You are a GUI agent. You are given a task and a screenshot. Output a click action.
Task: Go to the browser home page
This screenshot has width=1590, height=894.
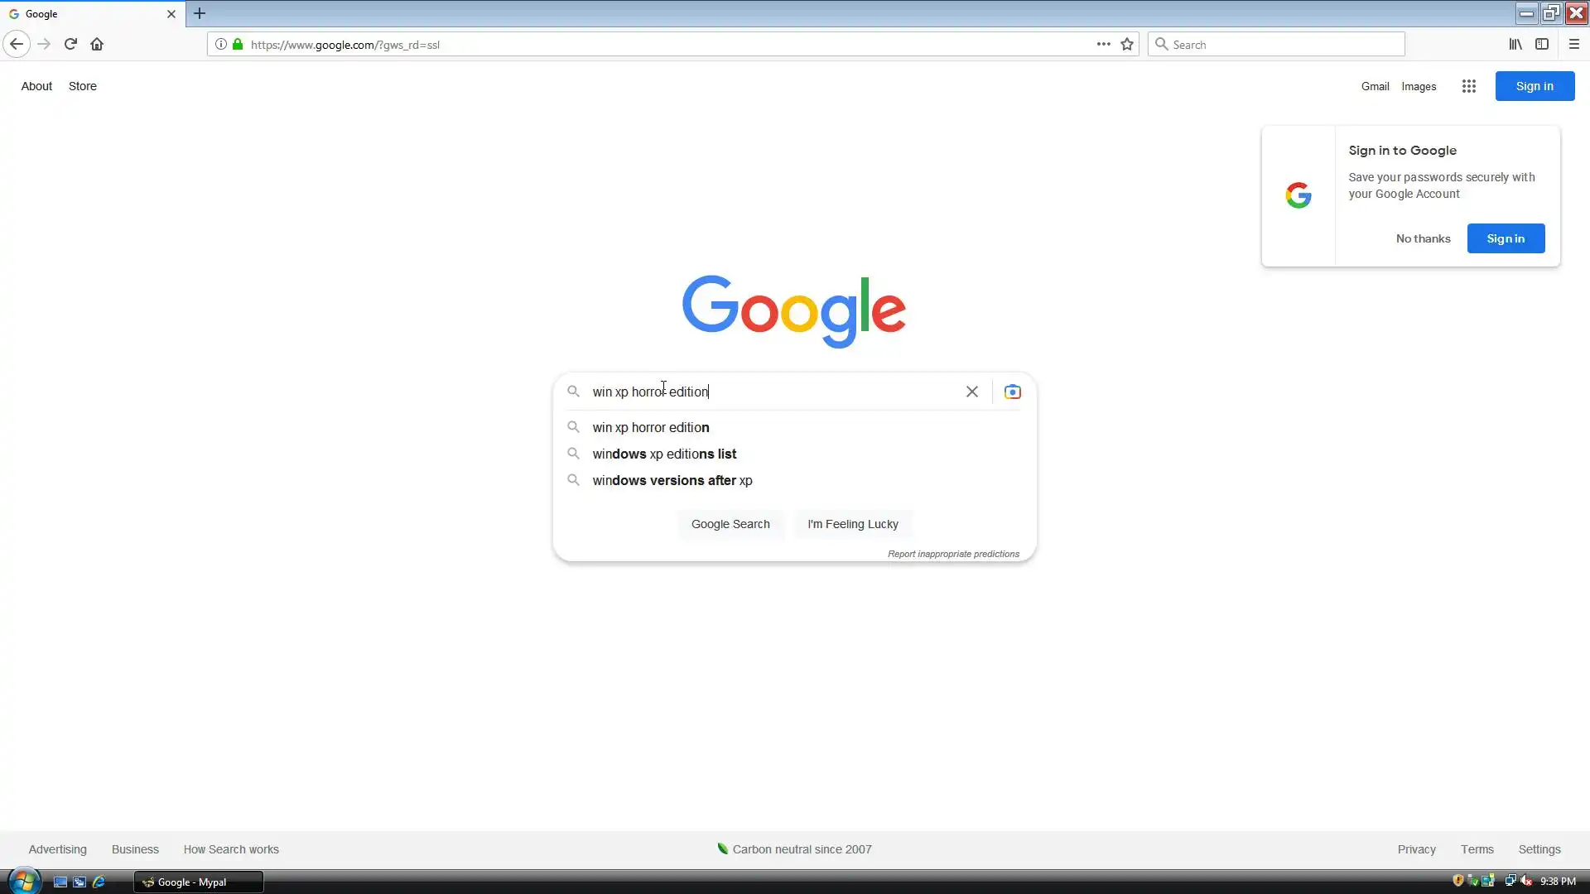click(x=97, y=44)
